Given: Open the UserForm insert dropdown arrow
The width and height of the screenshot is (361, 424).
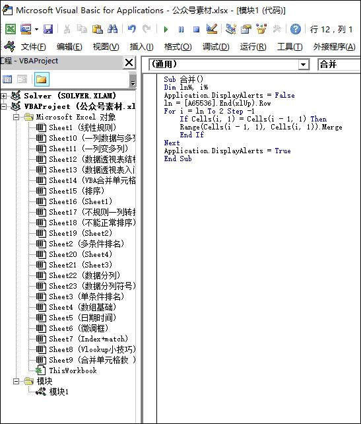Looking at the screenshot, I should [x=36, y=29].
